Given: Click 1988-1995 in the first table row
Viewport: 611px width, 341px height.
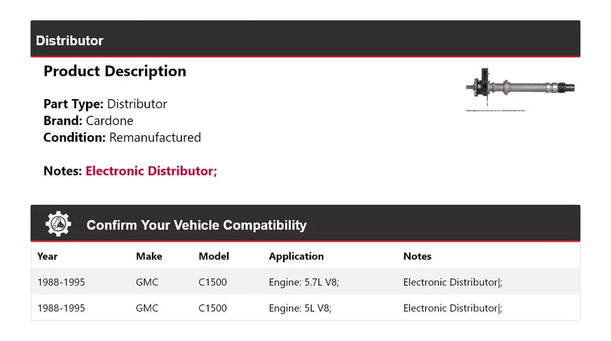Looking at the screenshot, I should click(61, 282).
